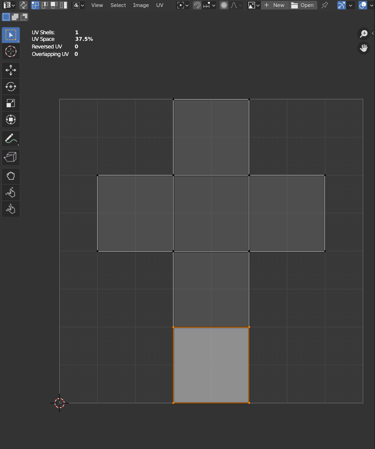Pick the Pinch sculpt tool
375x449 pixels.
tap(11, 209)
